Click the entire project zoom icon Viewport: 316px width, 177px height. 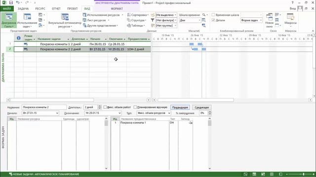click(x=204, y=20)
